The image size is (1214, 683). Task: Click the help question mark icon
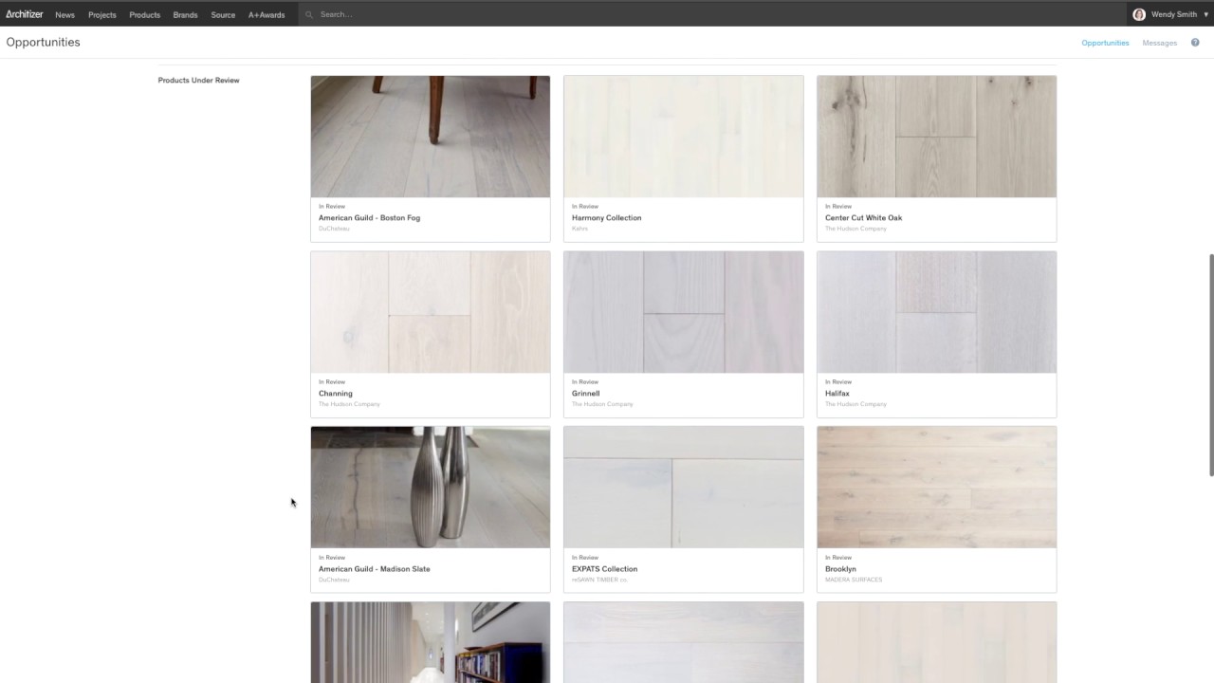1195,43
